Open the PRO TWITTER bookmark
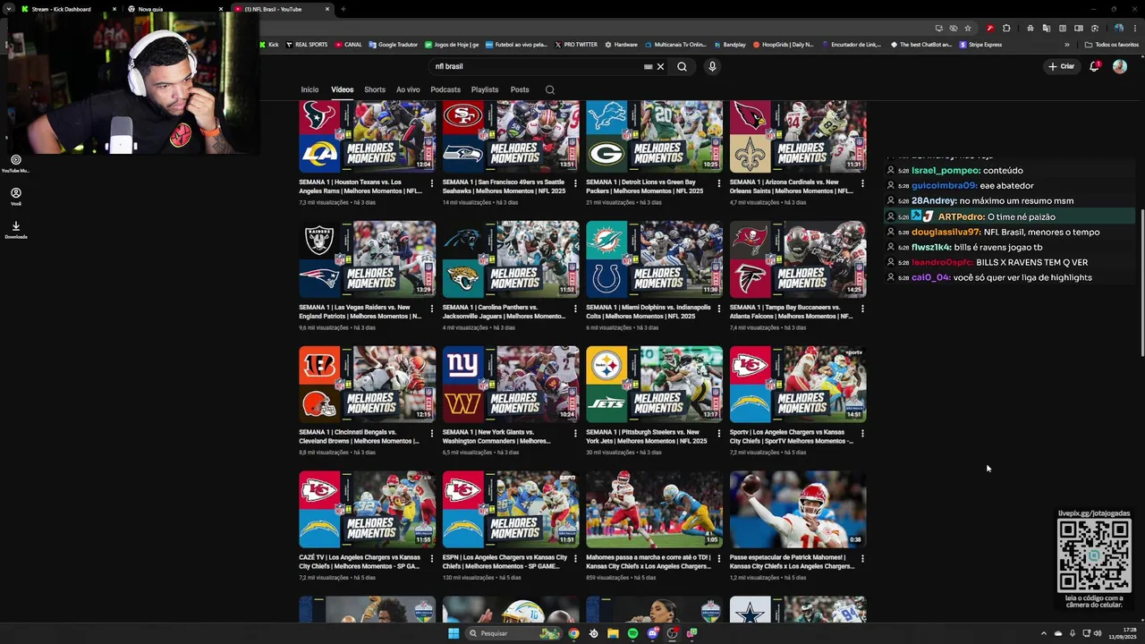 click(x=576, y=45)
